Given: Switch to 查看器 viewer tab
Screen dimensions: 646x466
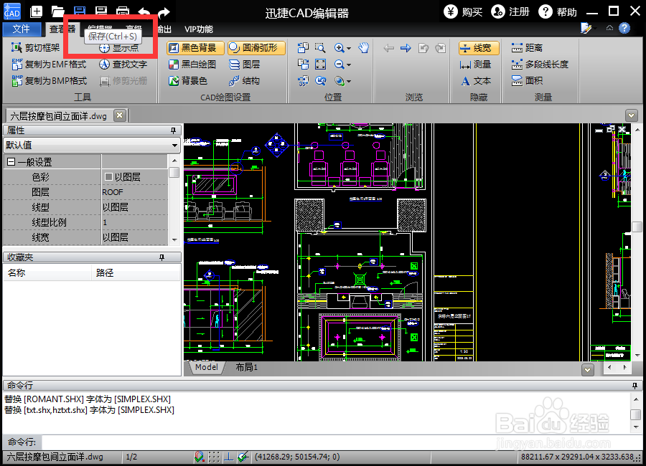Looking at the screenshot, I should tap(62, 29).
